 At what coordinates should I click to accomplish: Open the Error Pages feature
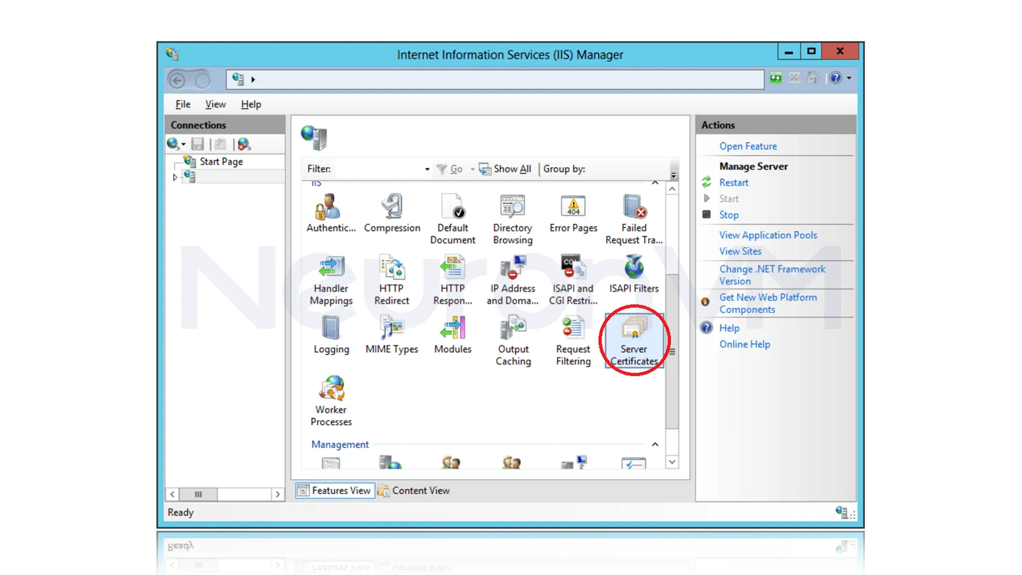coord(573,213)
